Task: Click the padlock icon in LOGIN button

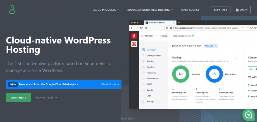Action: [237, 10]
